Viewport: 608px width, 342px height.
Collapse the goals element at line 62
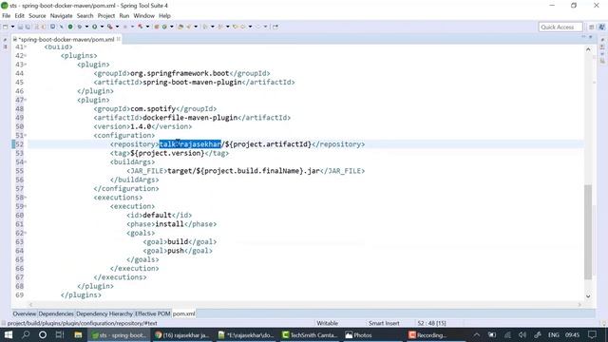click(x=26, y=233)
